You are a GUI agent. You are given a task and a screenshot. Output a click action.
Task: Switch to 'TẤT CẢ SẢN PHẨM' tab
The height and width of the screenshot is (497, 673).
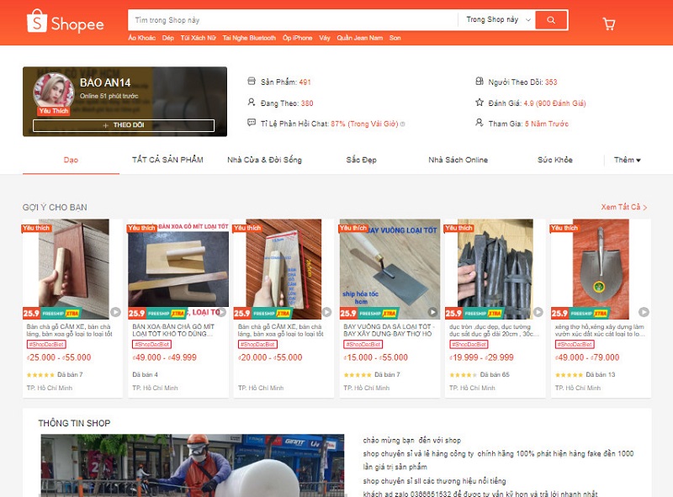167,160
